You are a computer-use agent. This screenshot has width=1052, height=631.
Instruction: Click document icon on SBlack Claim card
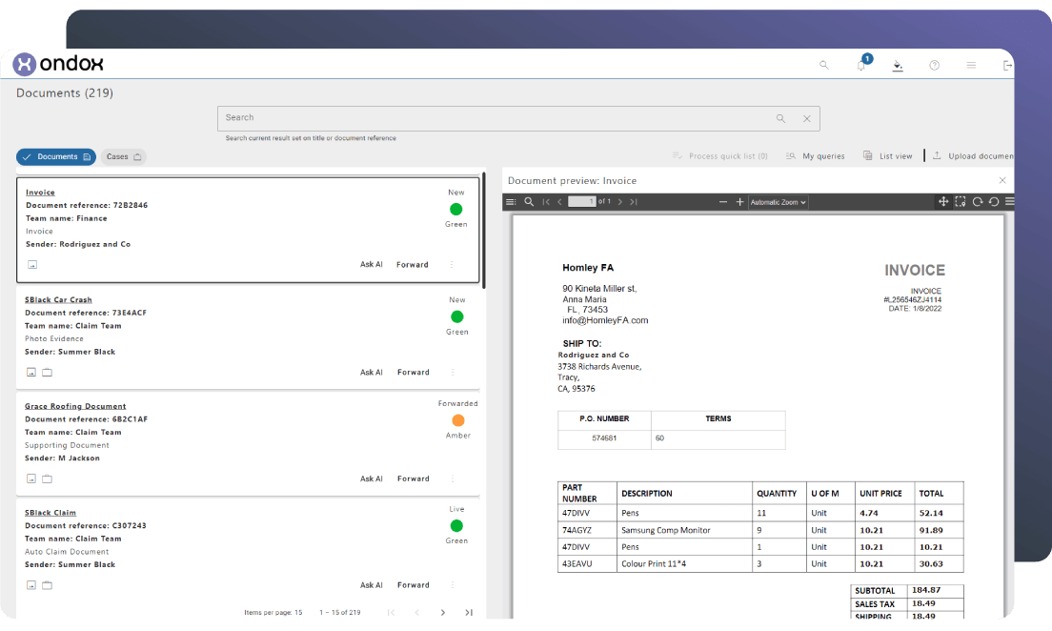[30, 585]
